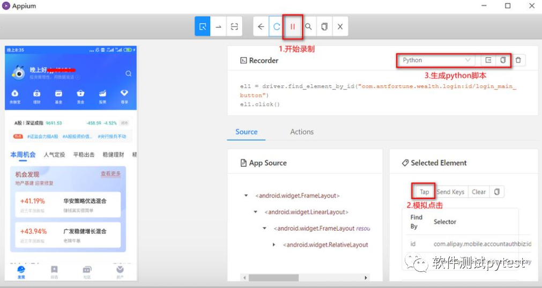Tap the 股票 chart icon in phone screenshot

pyautogui.click(x=102, y=97)
